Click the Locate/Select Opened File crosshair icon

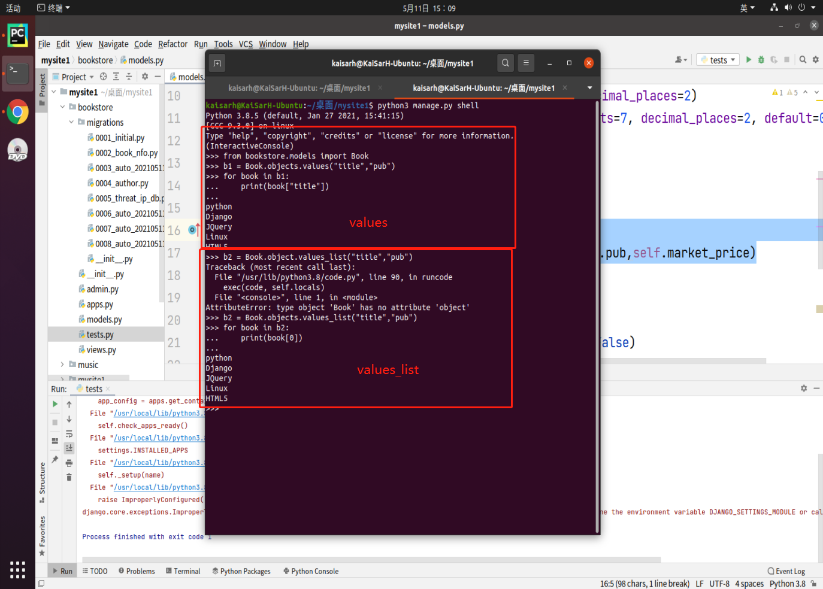(x=103, y=77)
